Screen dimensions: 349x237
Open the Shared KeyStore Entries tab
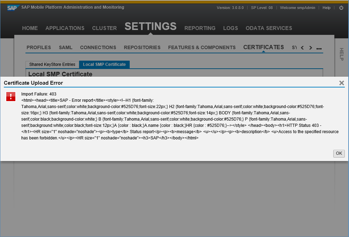(52, 64)
